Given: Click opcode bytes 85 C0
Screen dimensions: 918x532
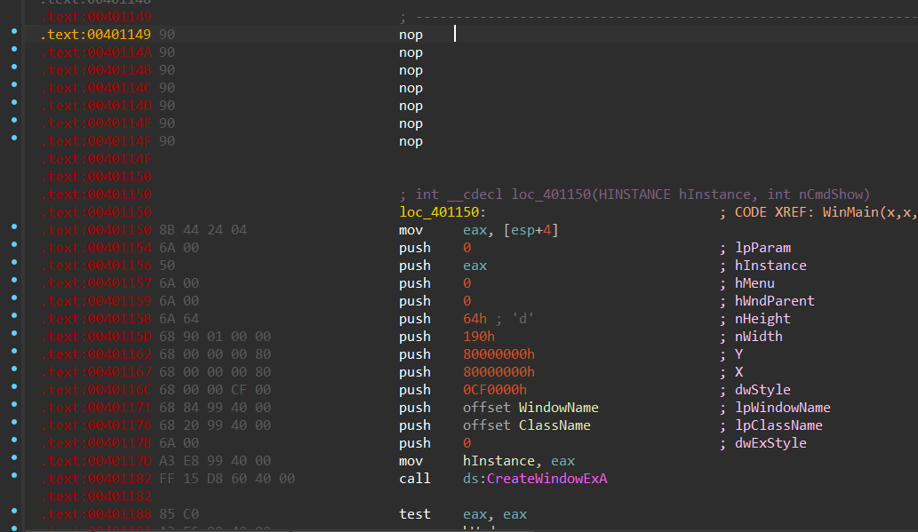Looking at the screenshot, I should (x=180, y=514).
